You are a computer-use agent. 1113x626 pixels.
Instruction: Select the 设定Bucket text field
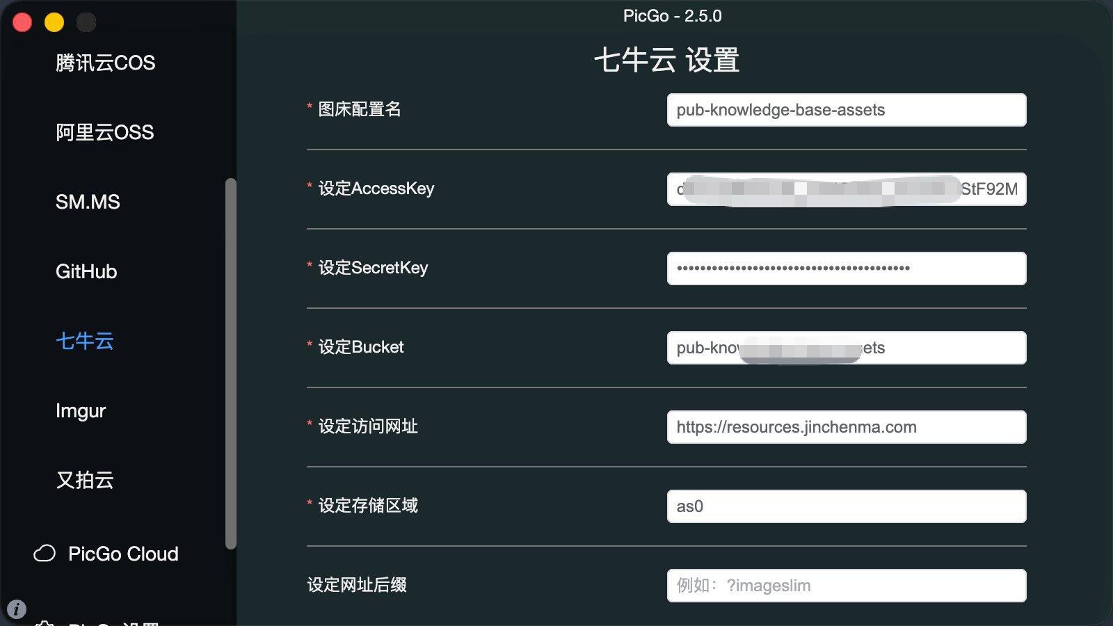[847, 348]
